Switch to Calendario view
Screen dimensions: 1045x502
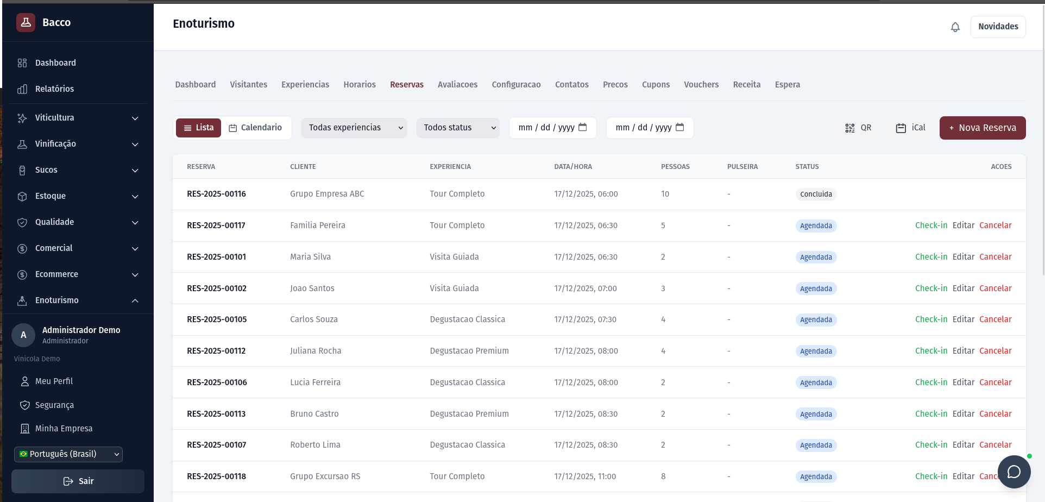coord(255,128)
